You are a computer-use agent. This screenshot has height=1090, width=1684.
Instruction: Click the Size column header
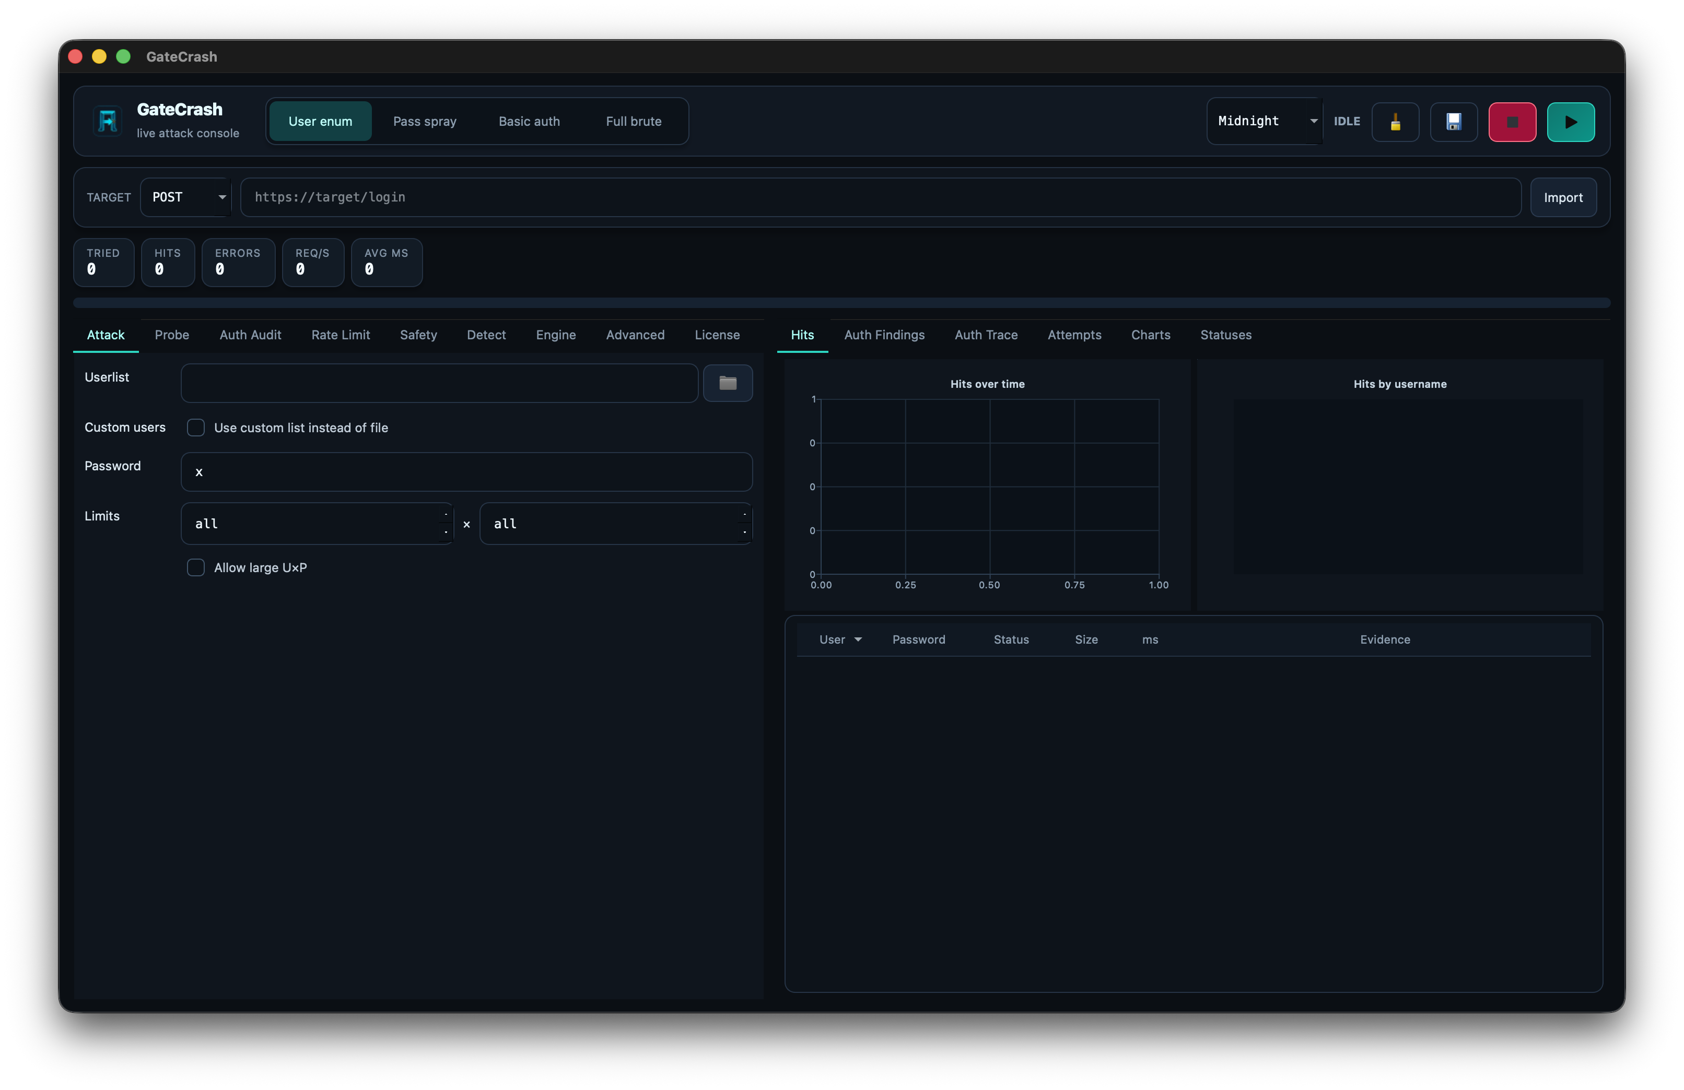click(1086, 639)
